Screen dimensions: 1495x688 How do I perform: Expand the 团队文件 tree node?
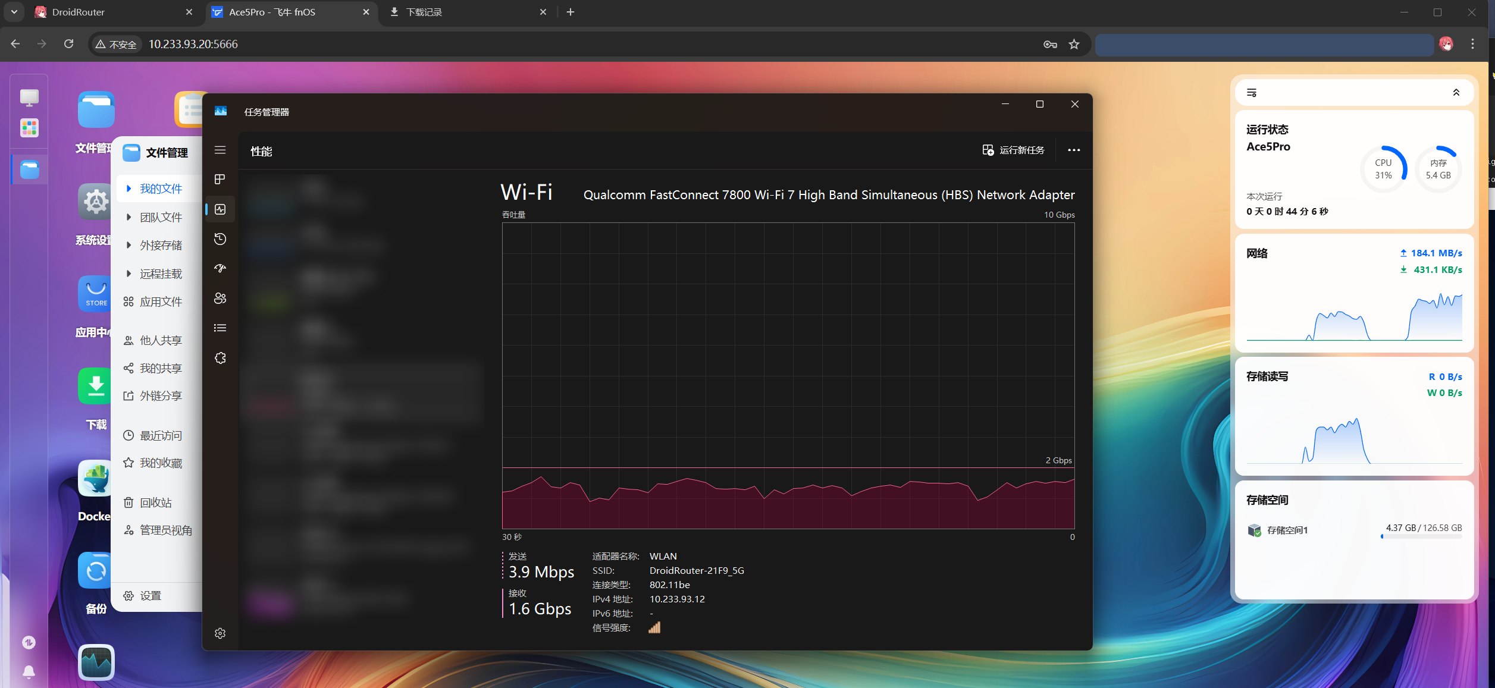[128, 217]
